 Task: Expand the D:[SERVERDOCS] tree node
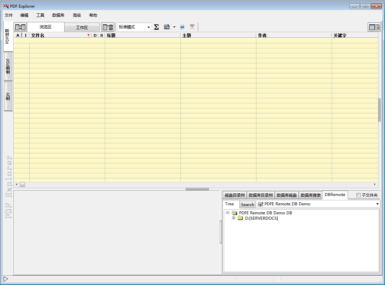[x=234, y=218]
